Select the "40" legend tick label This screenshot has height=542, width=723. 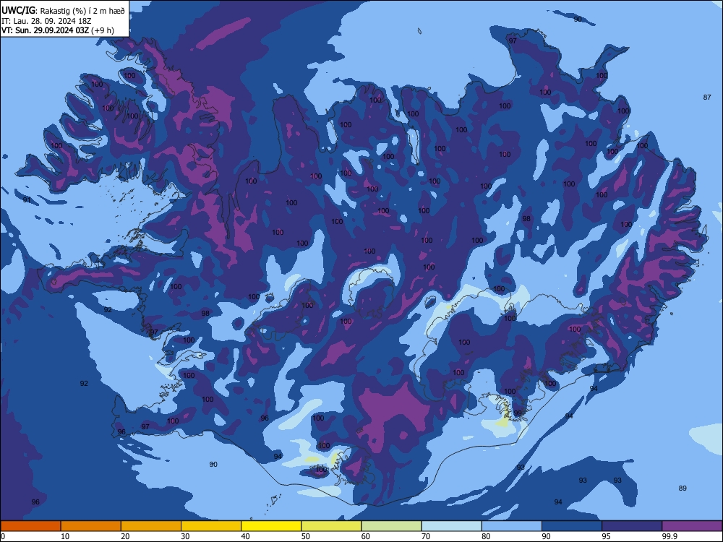point(245,536)
